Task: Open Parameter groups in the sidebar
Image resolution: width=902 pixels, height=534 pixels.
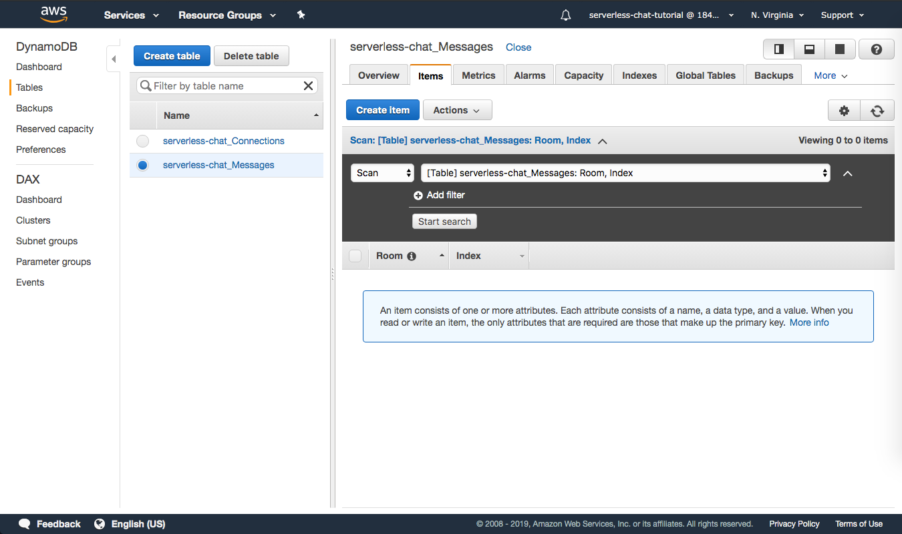Action: click(x=53, y=262)
